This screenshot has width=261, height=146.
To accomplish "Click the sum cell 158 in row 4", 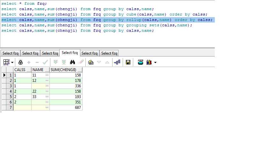I will 66,91.
